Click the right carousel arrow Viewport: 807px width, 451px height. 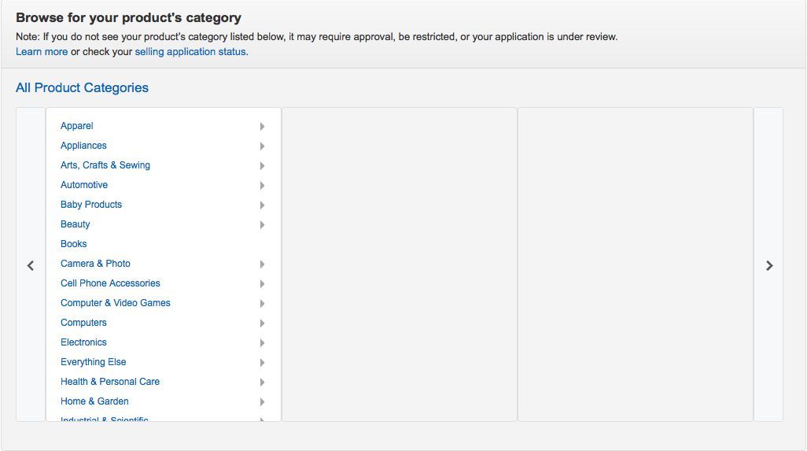769,266
